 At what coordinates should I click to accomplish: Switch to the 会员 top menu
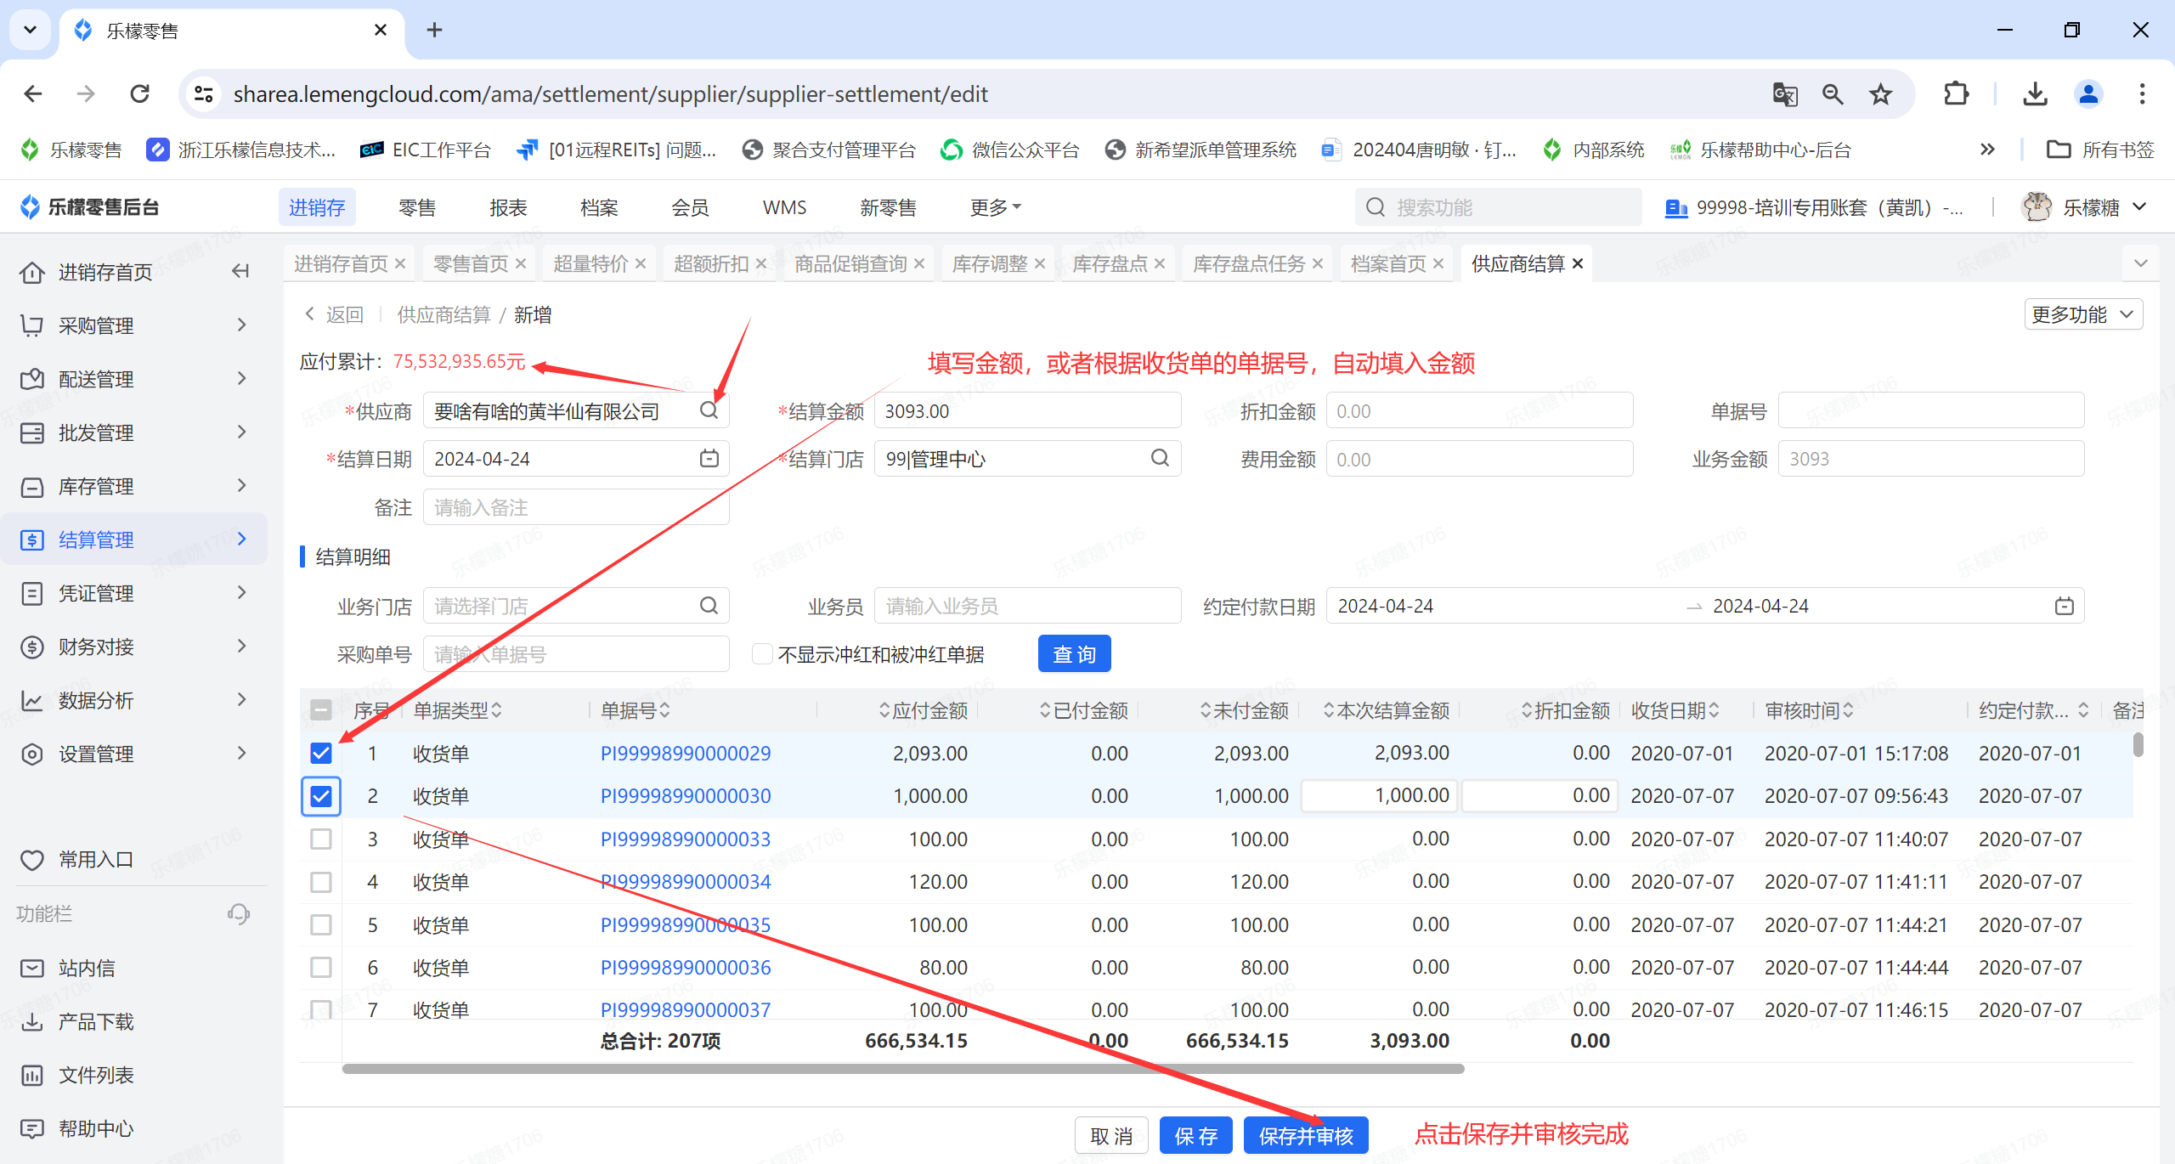point(690,207)
